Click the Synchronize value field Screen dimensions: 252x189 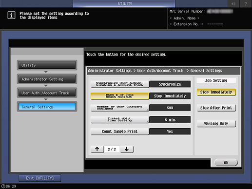tap(170, 84)
